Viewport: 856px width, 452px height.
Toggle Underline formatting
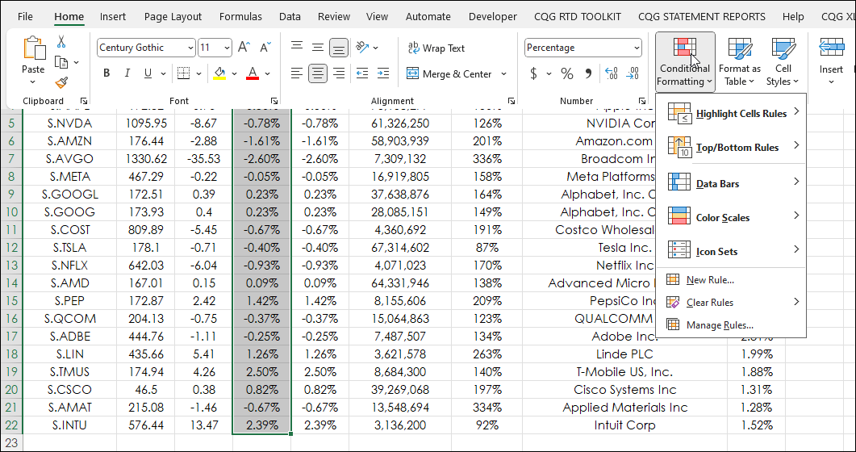tap(148, 73)
